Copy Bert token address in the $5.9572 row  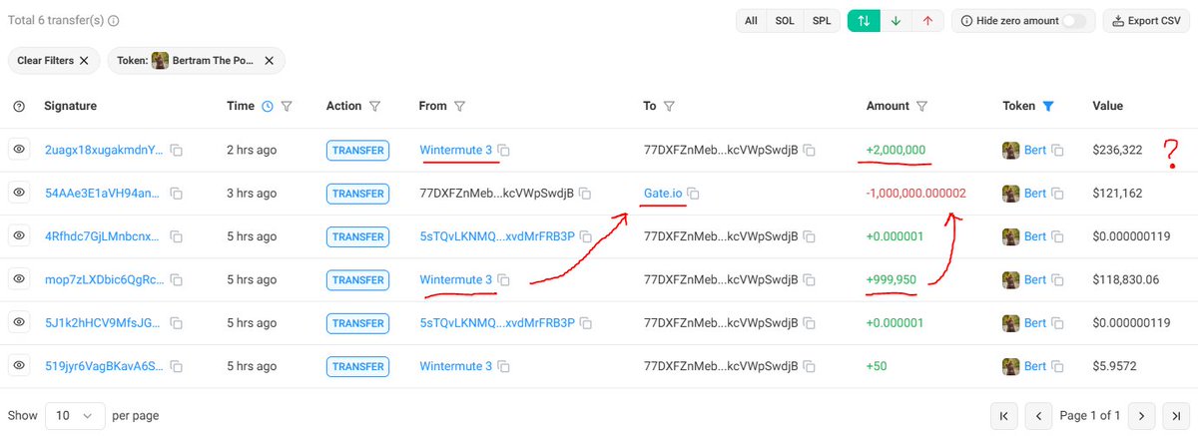pyautogui.click(x=1058, y=366)
